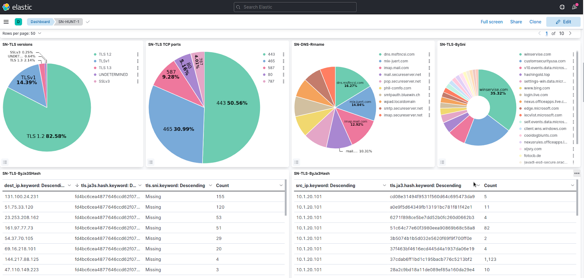584x278 pixels.
Task: Open the Share menu
Action: point(516,22)
